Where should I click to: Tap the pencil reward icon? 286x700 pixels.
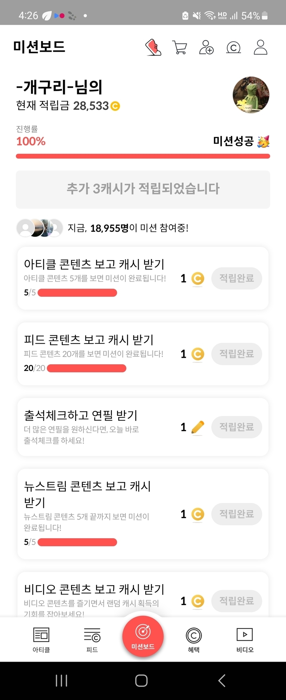pos(197,427)
